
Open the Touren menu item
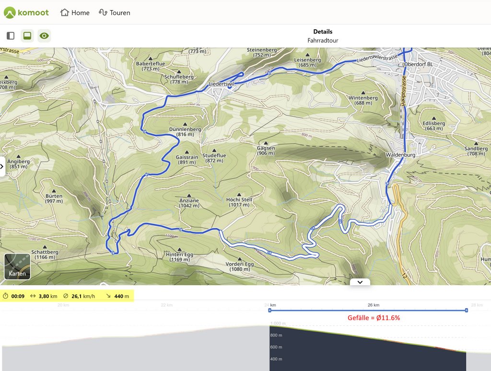tap(114, 12)
